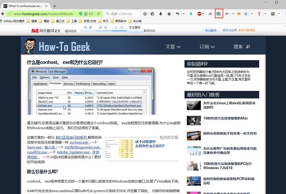The image size is (286, 194).
Task: Open the 学习 bookmarks folder
Action: point(103,21)
